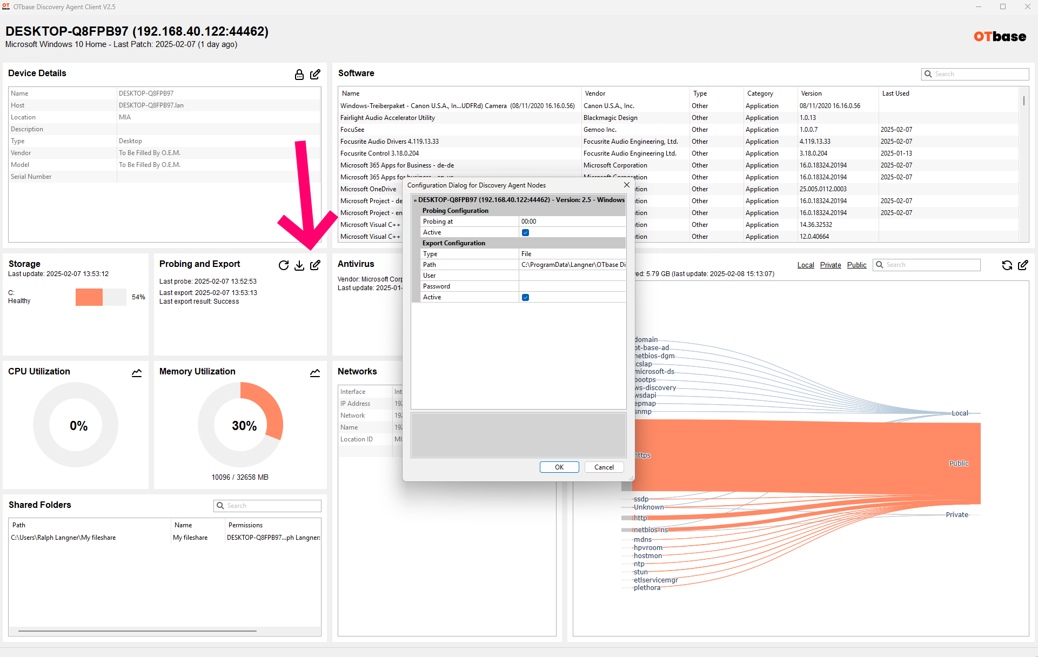Screen dimensions: 1038x657
Task: Confirm configuration with OK button
Action: 559,467
